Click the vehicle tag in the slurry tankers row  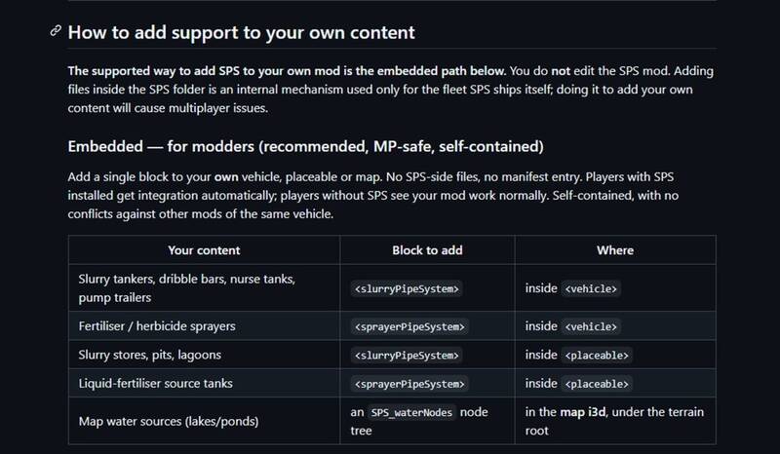591,289
